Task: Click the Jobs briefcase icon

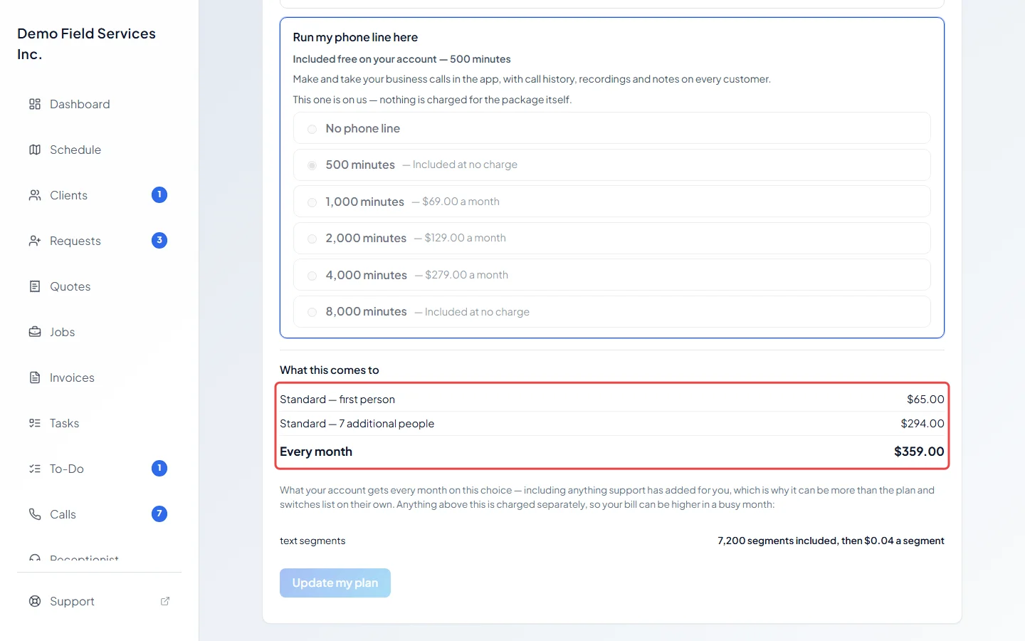Action: 35,332
